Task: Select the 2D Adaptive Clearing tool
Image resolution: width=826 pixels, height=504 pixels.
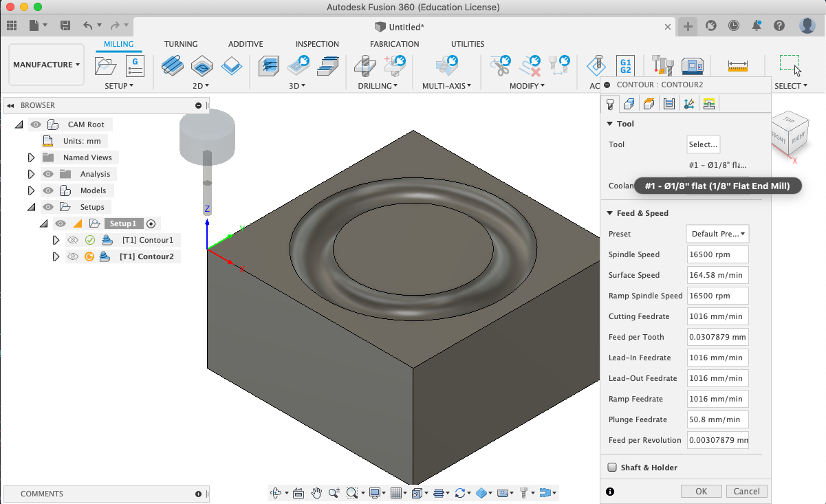Action: (172, 66)
